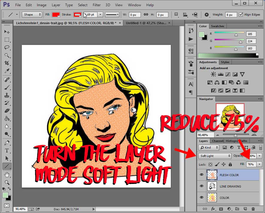
Task: Create a new layer
Action: (245, 209)
